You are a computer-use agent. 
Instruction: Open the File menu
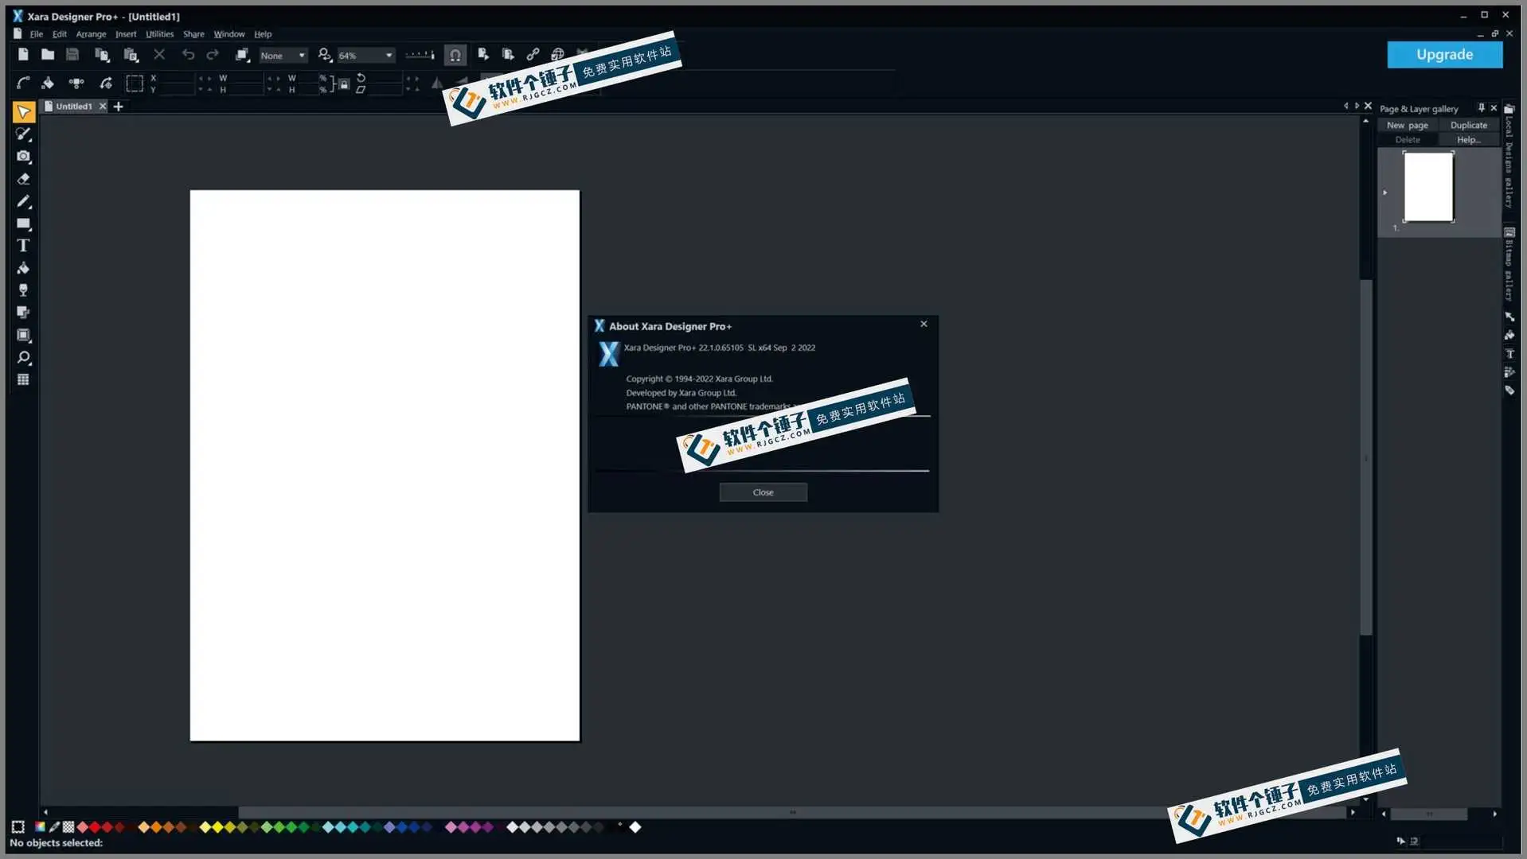coord(37,34)
